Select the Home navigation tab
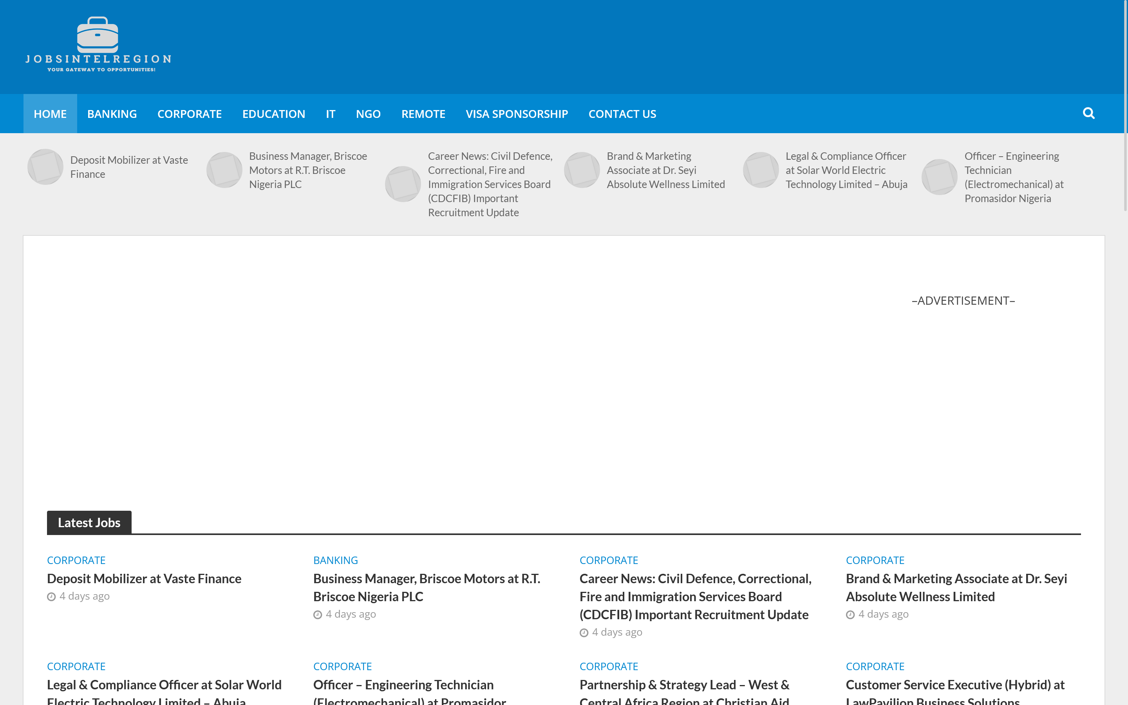Image resolution: width=1128 pixels, height=705 pixels. [50, 114]
